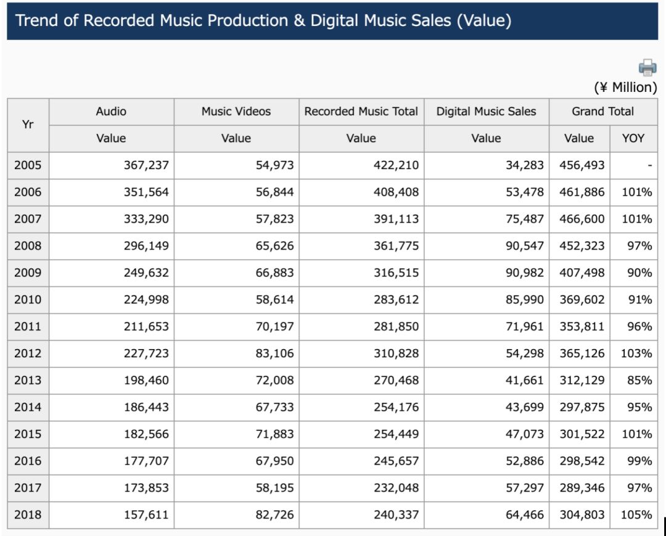666x536 pixels.
Task: Click Audio value 367,237 for 2005
Action: [146, 165]
